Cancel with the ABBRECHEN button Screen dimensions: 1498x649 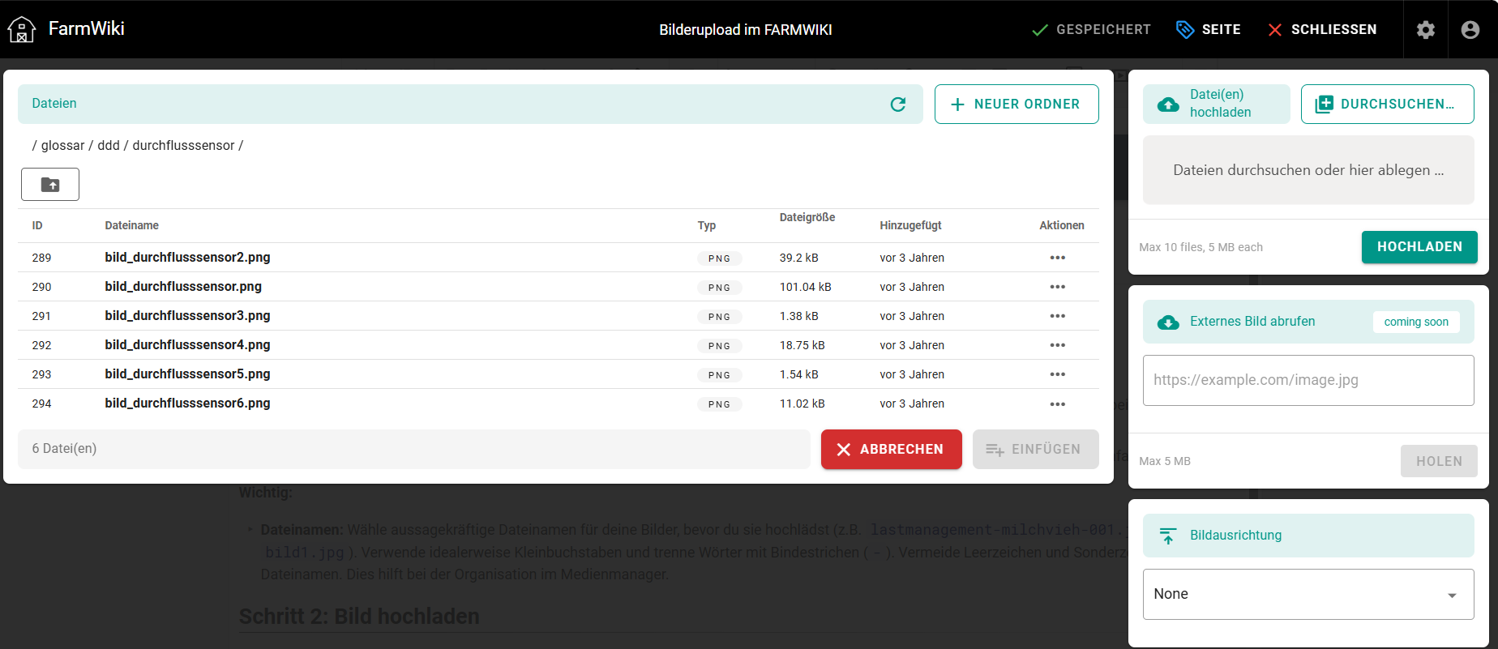[891, 450]
